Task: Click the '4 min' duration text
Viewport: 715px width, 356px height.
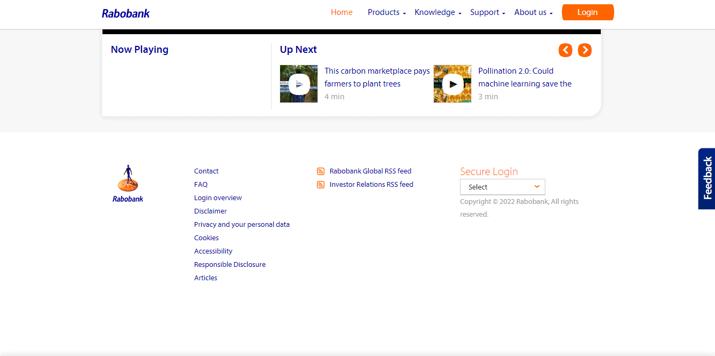Action: 335,97
